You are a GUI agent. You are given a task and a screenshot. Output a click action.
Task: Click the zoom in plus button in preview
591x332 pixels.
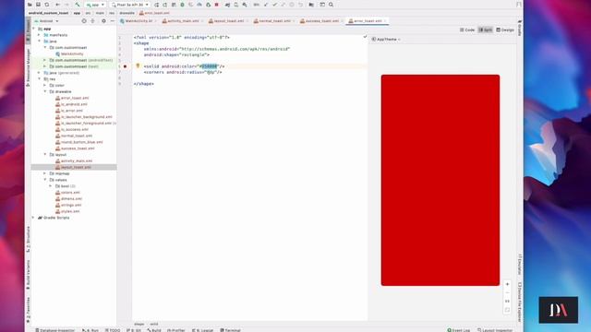(507, 284)
